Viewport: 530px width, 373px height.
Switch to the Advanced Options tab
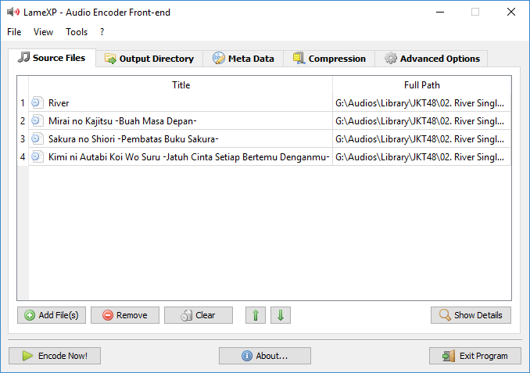pos(432,59)
